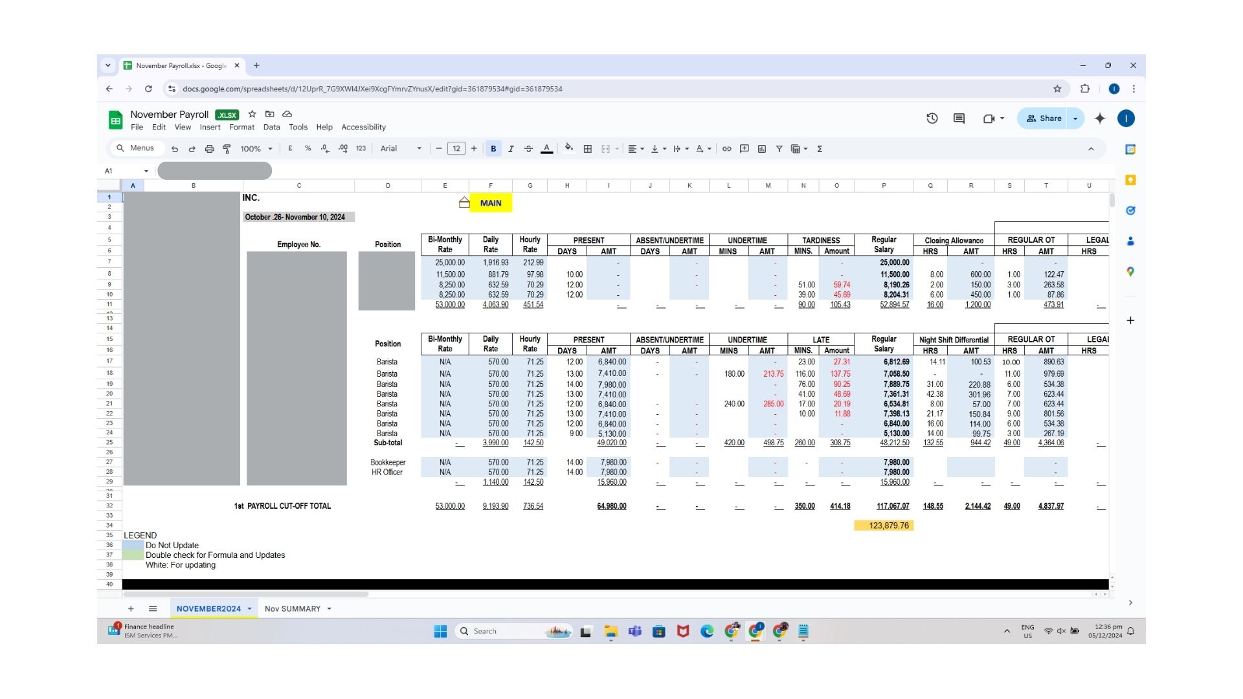The height and width of the screenshot is (699, 1243).
Task: Click the fill color bucket icon
Action: tap(568, 148)
